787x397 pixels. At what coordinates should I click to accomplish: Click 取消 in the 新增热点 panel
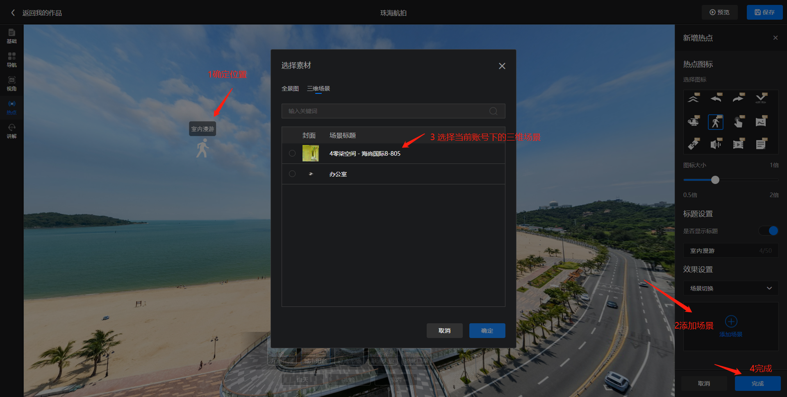704,383
